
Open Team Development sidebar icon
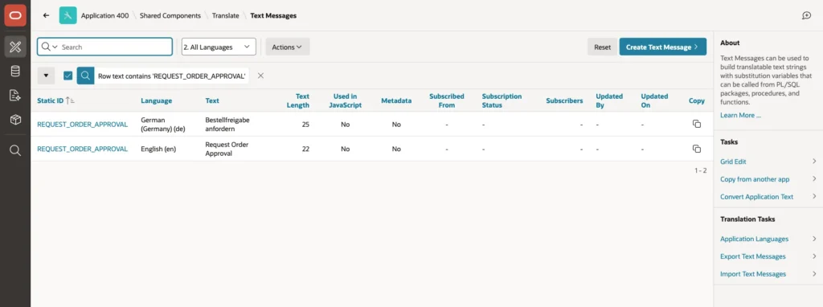tap(15, 95)
